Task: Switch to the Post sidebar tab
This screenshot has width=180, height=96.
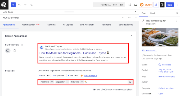Action: click(143, 13)
